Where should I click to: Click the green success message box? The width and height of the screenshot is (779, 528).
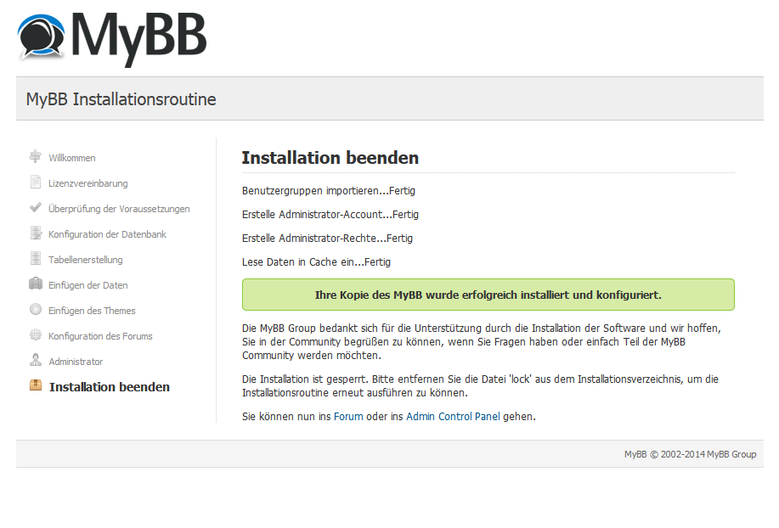click(x=488, y=295)
